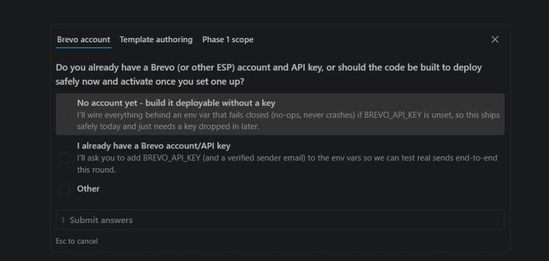Click 'safely today and just needs a key' line
This screenshot has width=549, height=261.
(168, 126)
